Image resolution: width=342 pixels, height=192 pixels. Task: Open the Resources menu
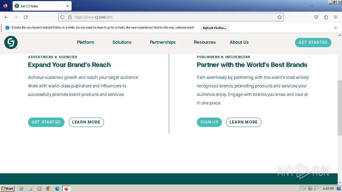click(205, 42)
